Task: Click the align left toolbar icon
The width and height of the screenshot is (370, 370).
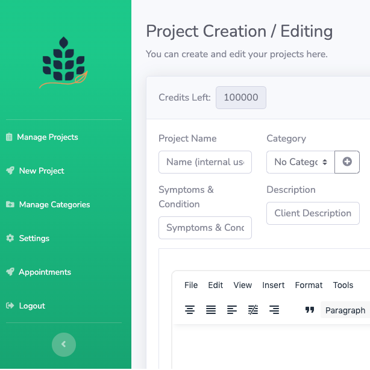Action: click(232, 310)
